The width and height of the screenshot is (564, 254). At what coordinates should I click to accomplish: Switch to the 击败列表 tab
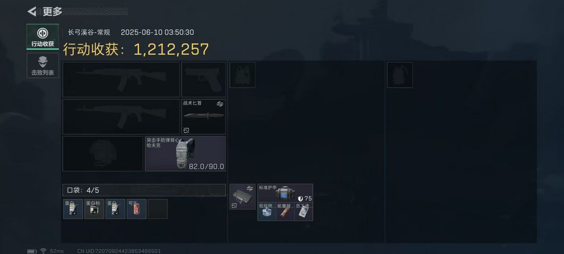tap(43, 65)
